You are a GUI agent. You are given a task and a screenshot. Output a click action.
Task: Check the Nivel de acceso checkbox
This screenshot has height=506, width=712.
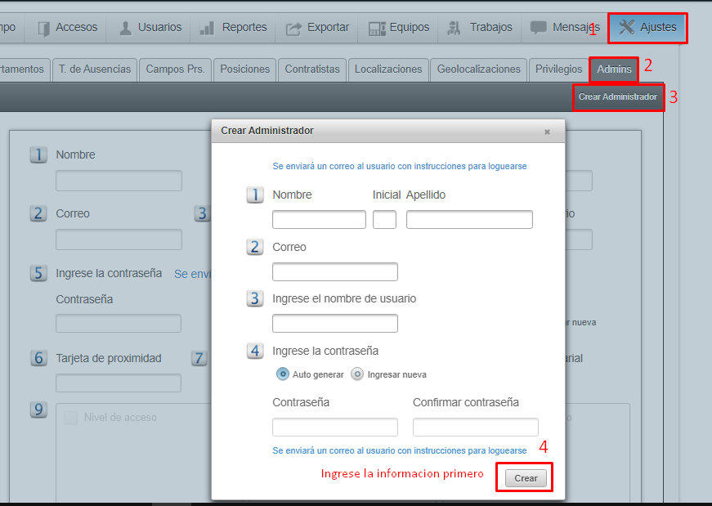point(72,418)
